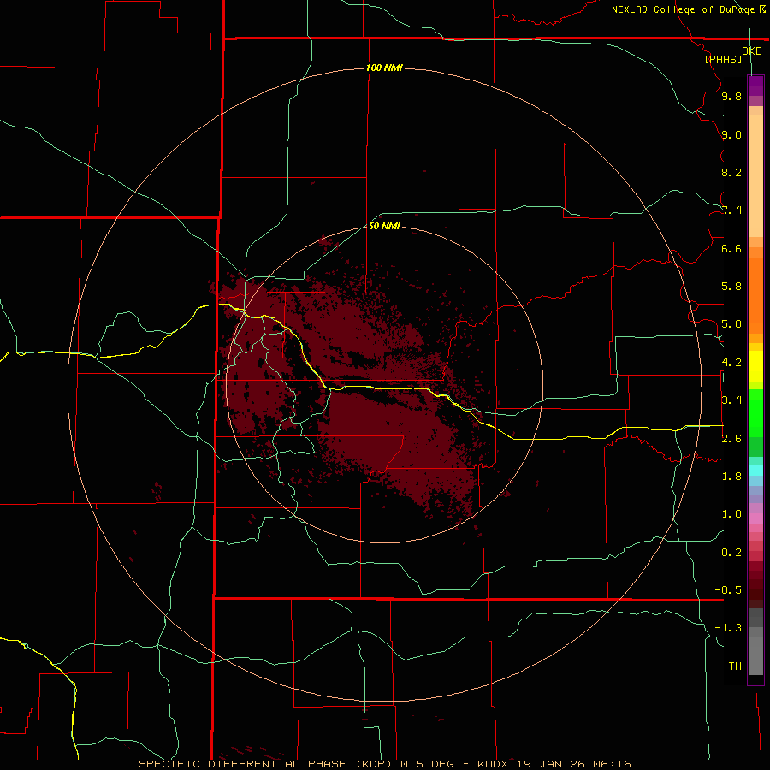Click the TH threshold label on legend
770x770 pixels.
click(x=735, y=666)
